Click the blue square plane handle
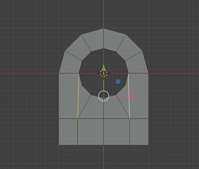This screenshot has height=169, width=199. (x=118, y=82)
